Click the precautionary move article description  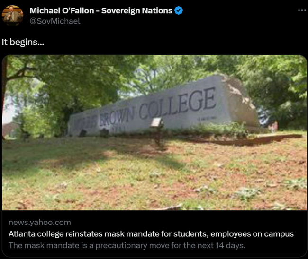click(x=127, y=245)
